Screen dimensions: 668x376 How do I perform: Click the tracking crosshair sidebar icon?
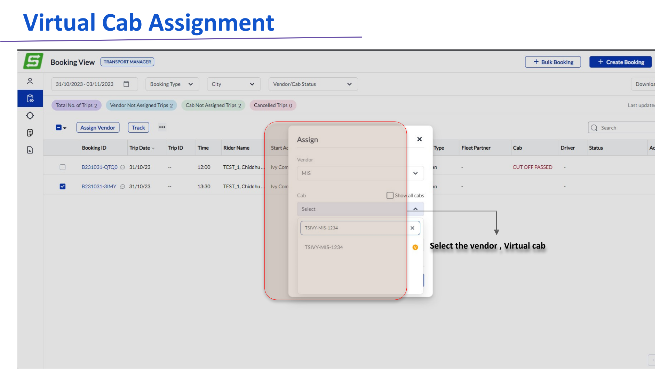[30, 116]
